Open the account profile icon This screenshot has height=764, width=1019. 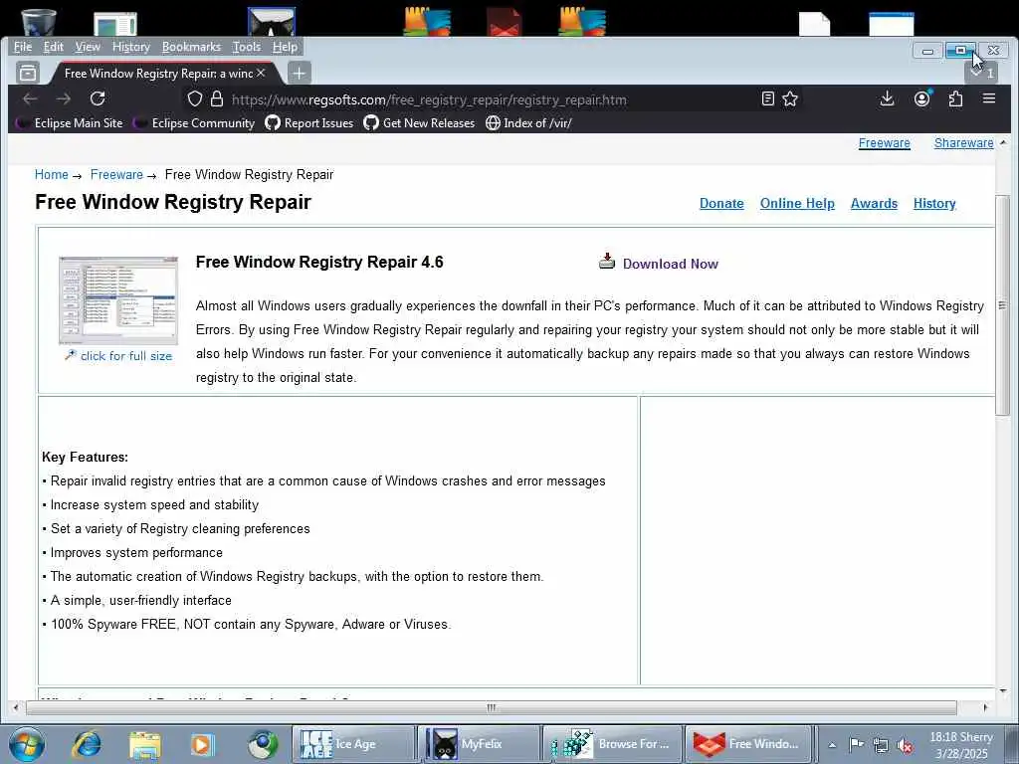[x=921, y=98]
